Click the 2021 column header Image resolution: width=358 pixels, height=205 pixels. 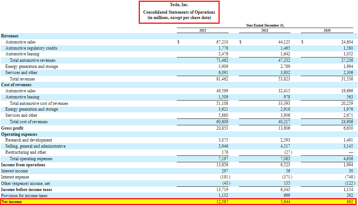pos(265,30)
